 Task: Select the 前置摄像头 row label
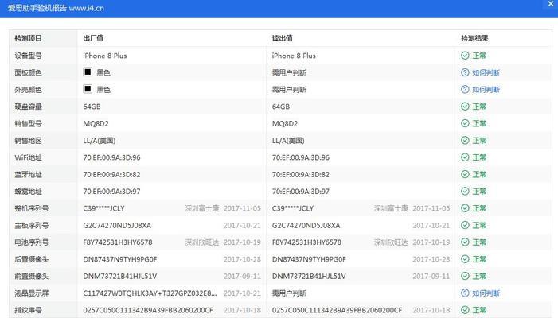(31, 277)
